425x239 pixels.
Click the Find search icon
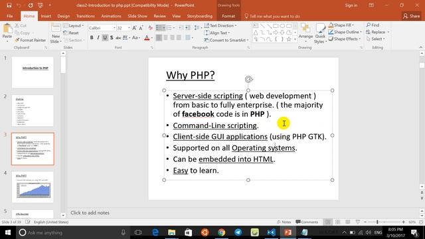click(x=373, y=25)
